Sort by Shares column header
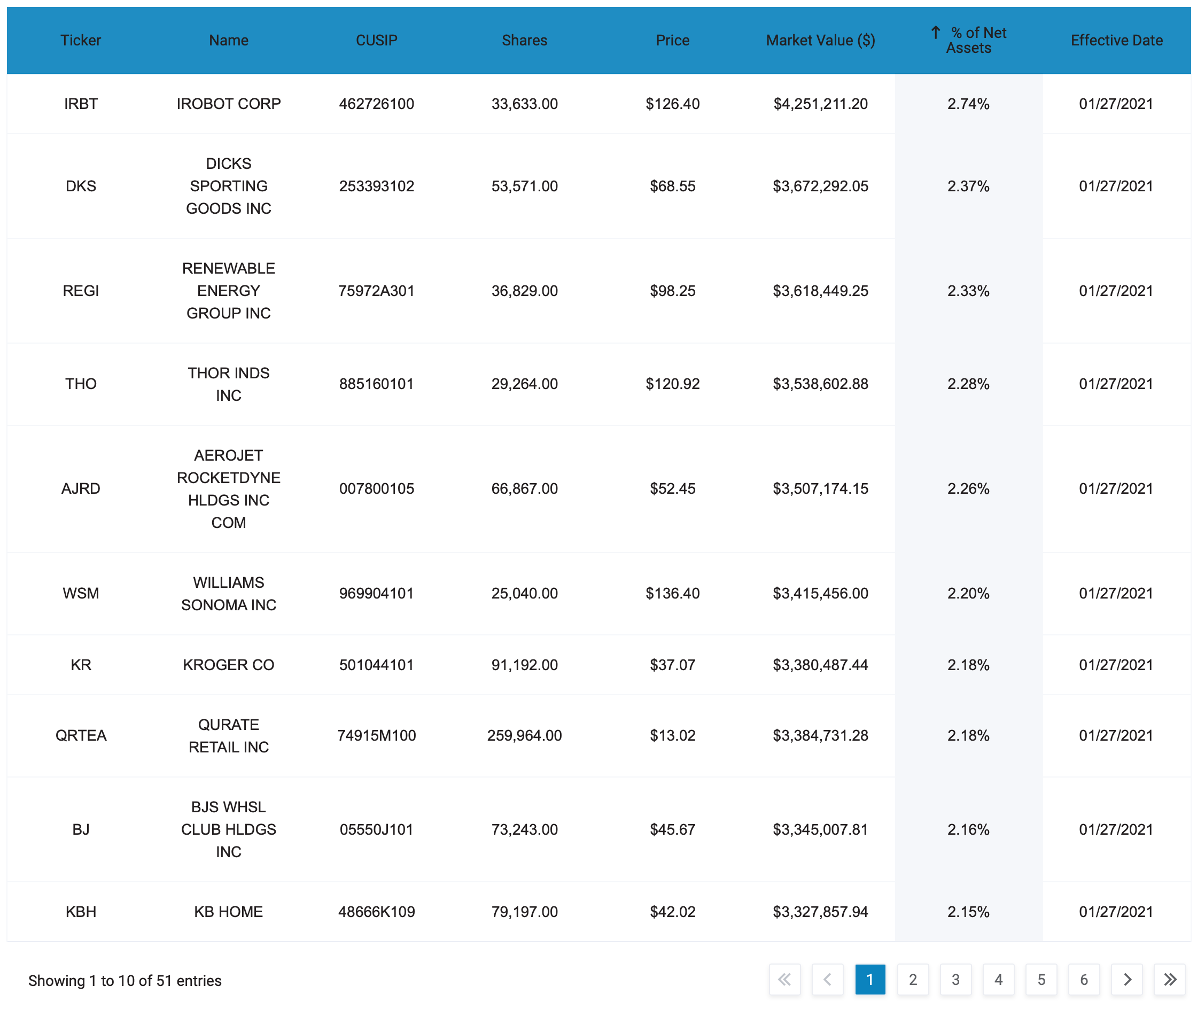Image resolution: width=1197 pixels, height=1010 pixels. click(524, 40)
